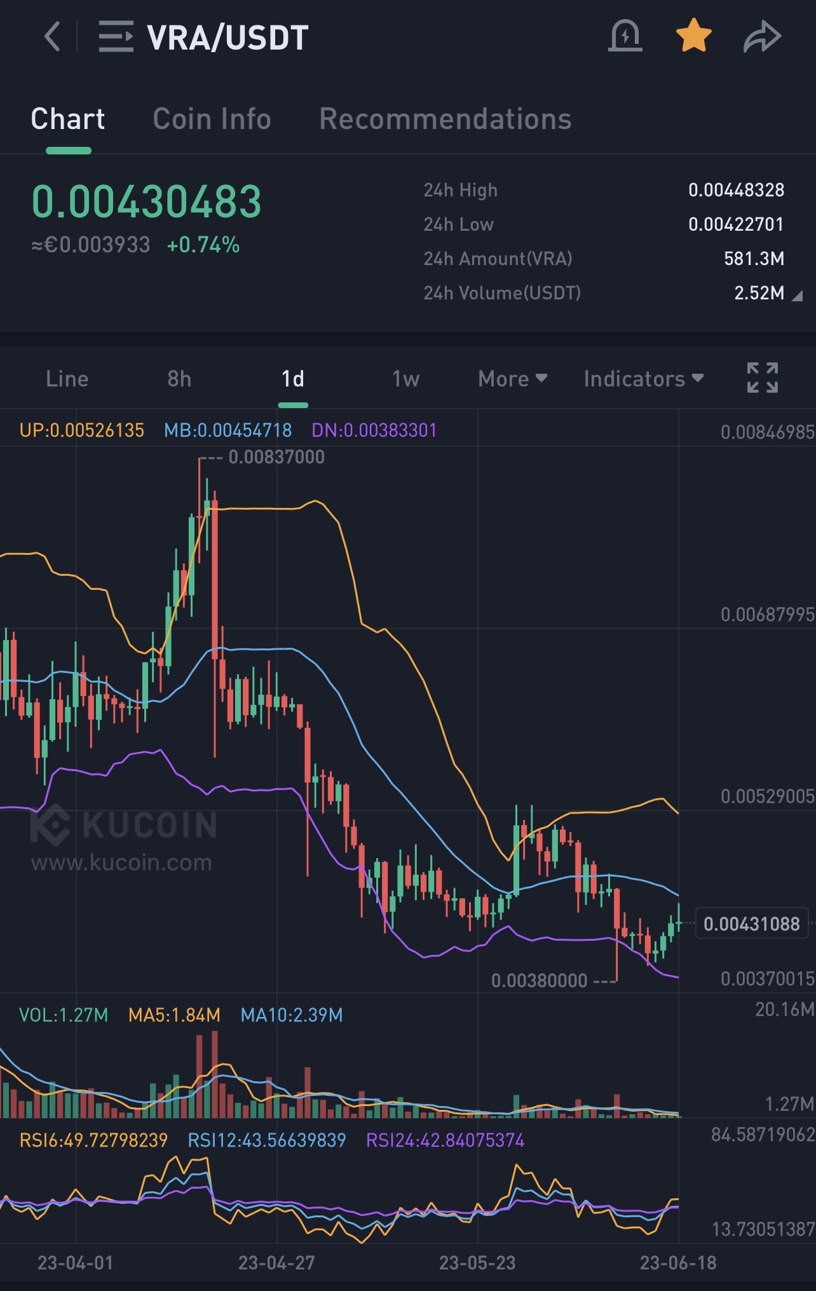816x1291 pixels.
Task: Open fullscreen chart expand icon
Action: (762, 378)
